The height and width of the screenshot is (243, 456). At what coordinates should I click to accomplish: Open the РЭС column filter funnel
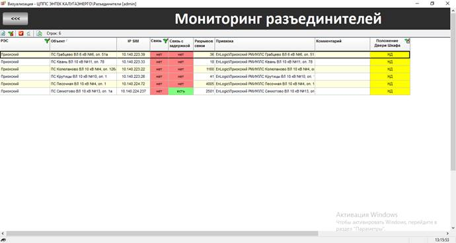pyautogui.click(x=46, y=41)
